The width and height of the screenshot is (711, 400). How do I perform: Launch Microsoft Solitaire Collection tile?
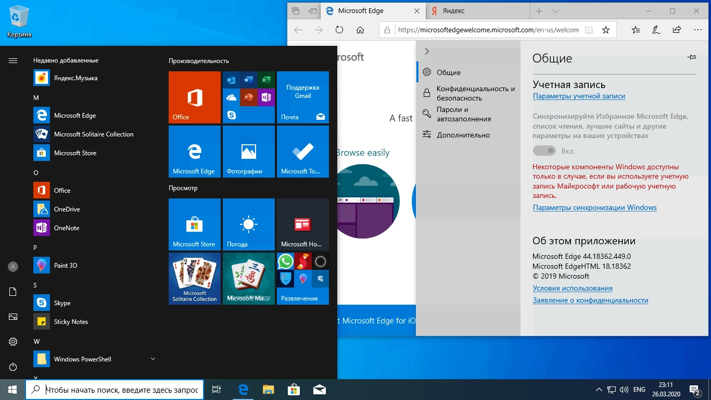click(195, 279)
